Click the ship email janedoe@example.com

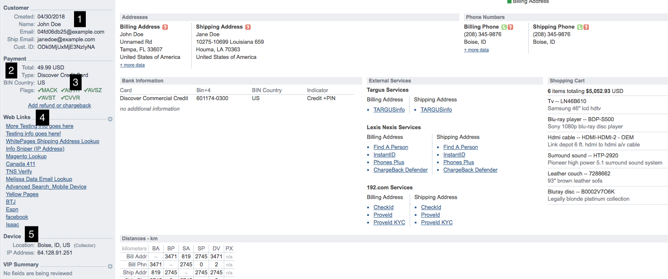[66, 40]
